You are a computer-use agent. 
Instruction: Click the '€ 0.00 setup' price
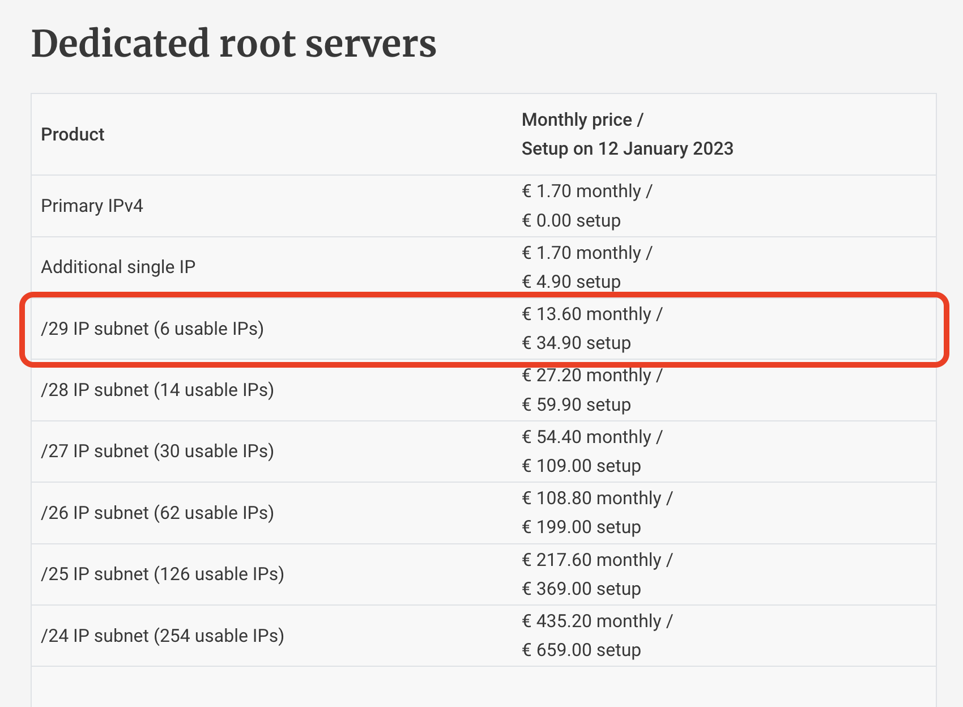point(571,220)
